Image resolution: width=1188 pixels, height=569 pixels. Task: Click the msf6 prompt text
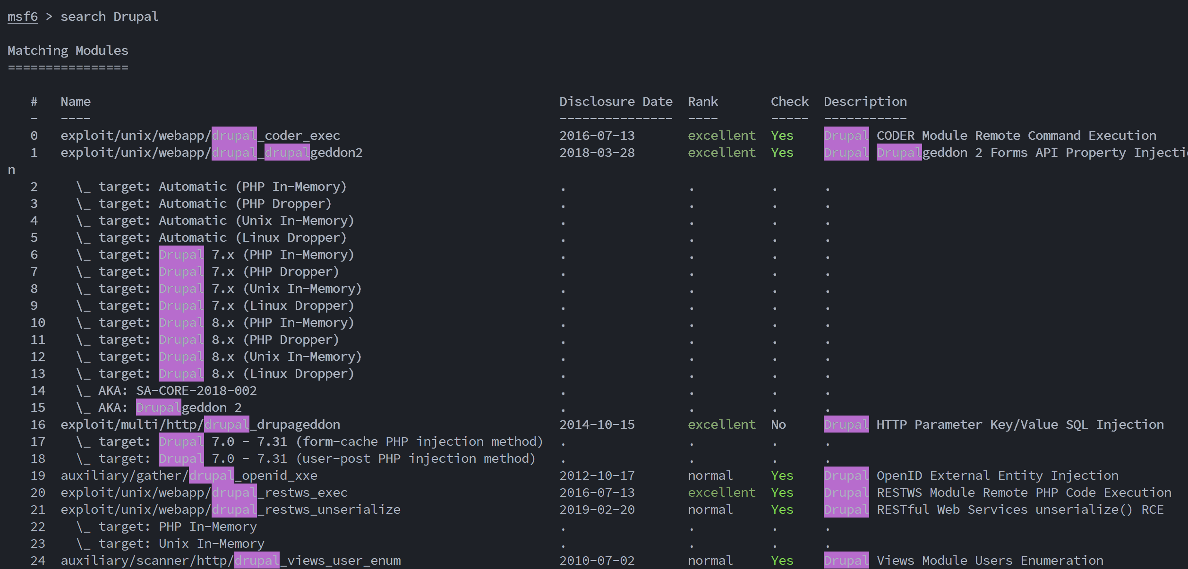tap(22, 17)
